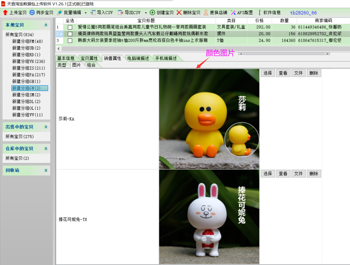
Task: Click the 更换店铺 user icon
Action: pos(206,13)
